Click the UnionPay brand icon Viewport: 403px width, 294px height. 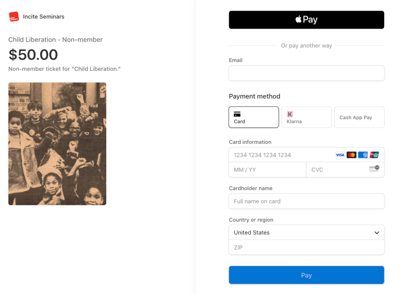click(374, 155)
